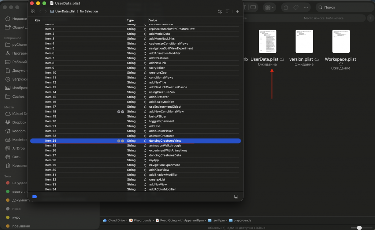
Task: Select AirDrop in the Finder sidebar
Action: tap(18, 148)
